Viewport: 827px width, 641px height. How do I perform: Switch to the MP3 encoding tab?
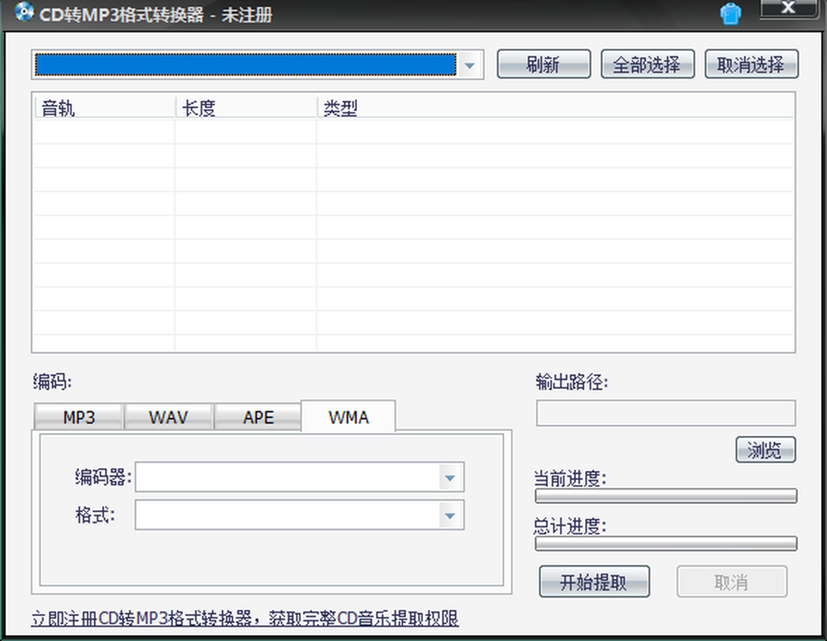(79, 417)
